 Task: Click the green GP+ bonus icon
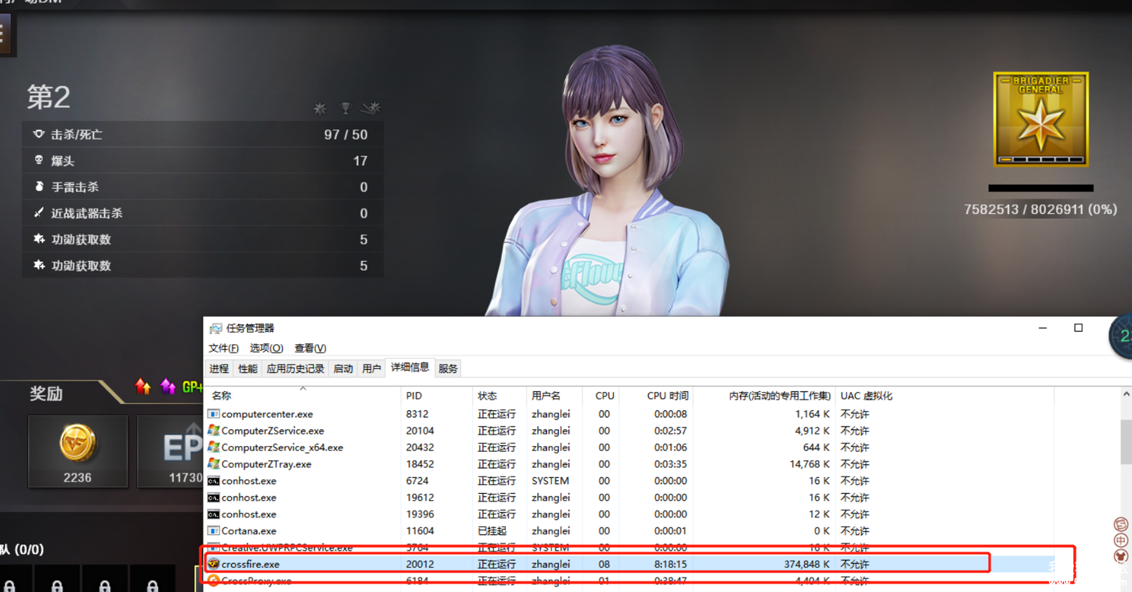[x=192, y=386]
